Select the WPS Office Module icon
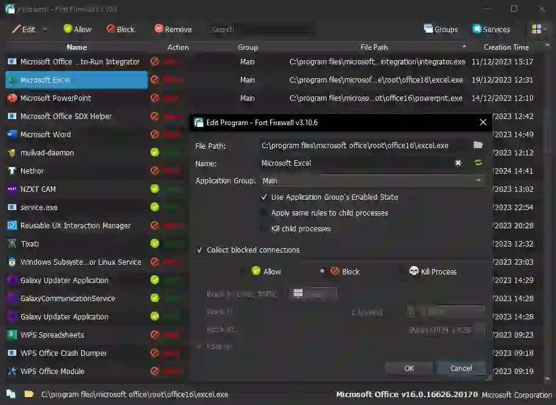Screen dimensions: 556x405 click(12, 372)
